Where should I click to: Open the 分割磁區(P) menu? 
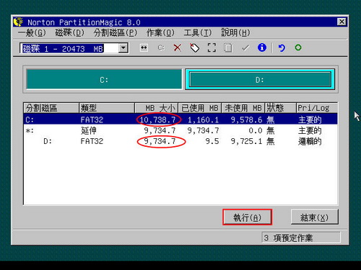[116, 32]
